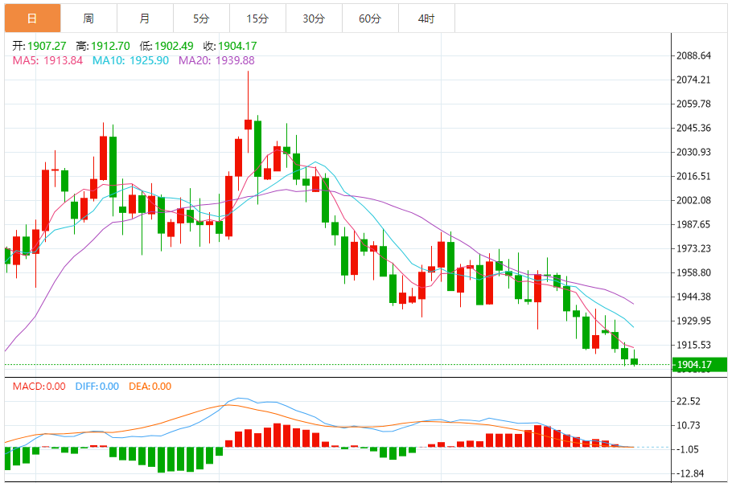
Task: Click the MA5: 1913.84 label
Action: pyautogui.click(x=47, y=60)
